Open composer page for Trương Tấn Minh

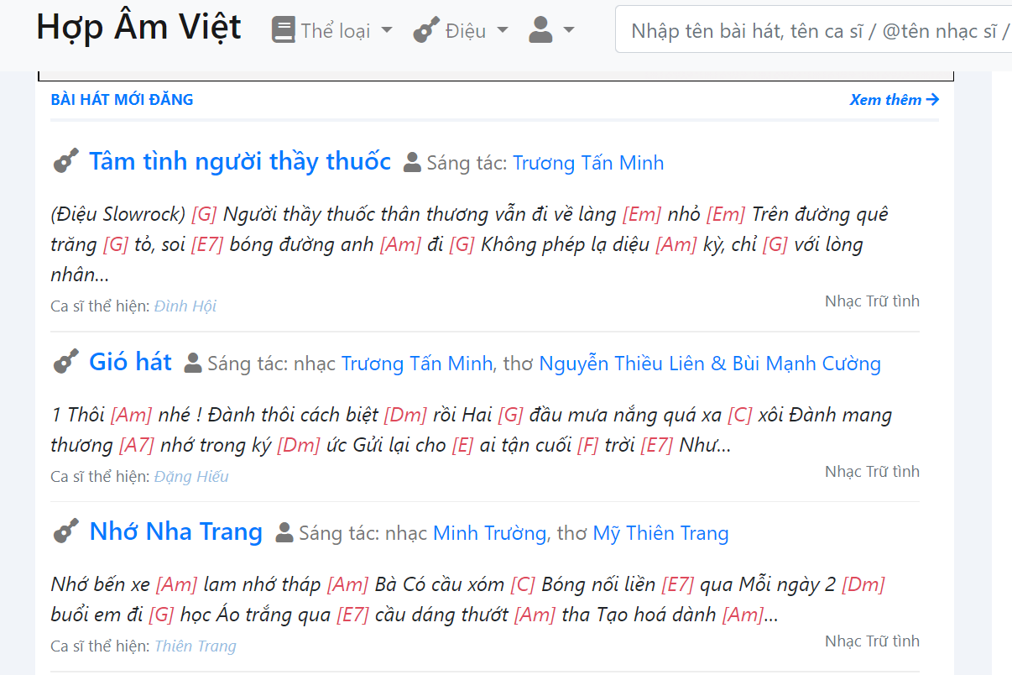589,162
